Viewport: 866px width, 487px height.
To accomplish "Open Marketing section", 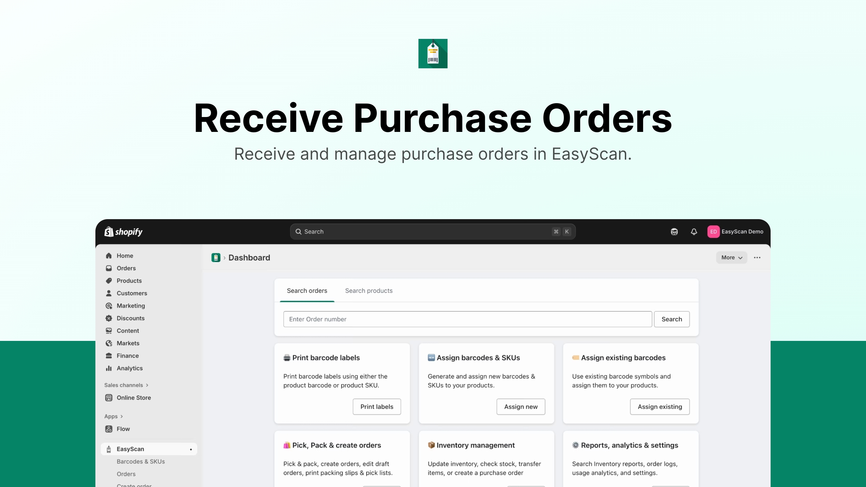I will click(131, 306).
